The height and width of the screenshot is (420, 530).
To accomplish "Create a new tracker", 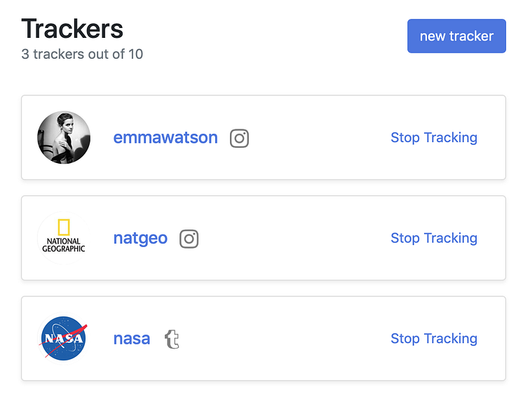I will pyautogui.click(x=456, y=36).
